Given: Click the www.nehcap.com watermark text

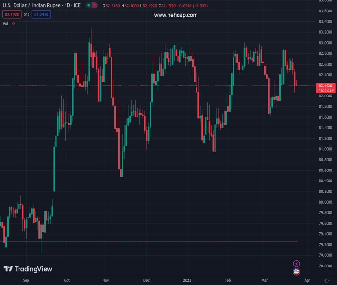Looking at the screenshot, I should [176, 15].
